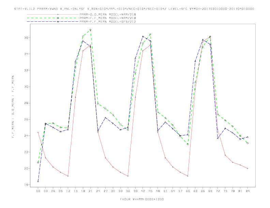270x208 pixels.
Task: Click the y-axis tick label 32
Action: 26,70
